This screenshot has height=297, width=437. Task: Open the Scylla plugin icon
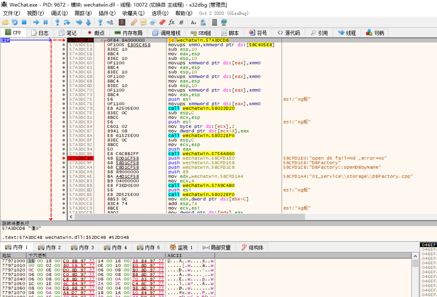coord(122,22)
